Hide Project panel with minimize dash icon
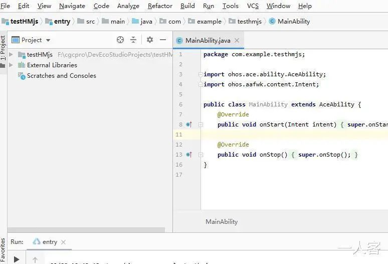 (163, 40)
